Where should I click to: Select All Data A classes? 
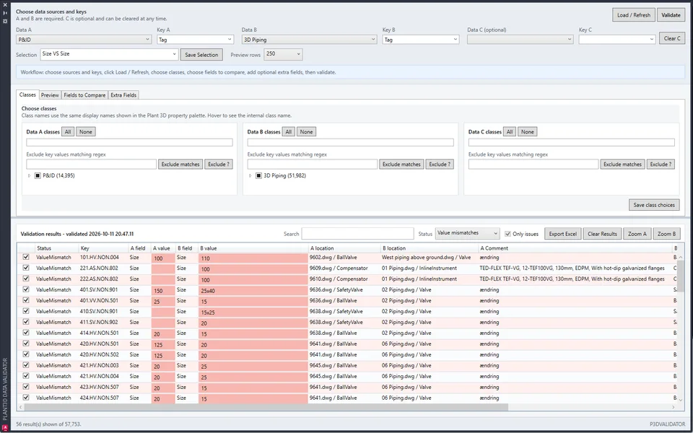(x=68, y=131)
